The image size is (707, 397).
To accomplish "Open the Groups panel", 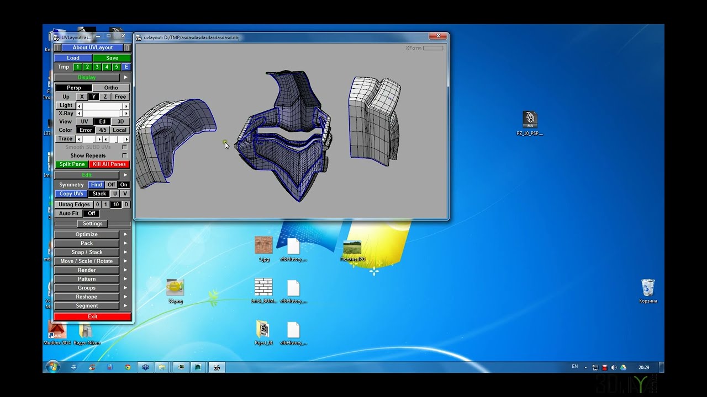I will 87,288.
